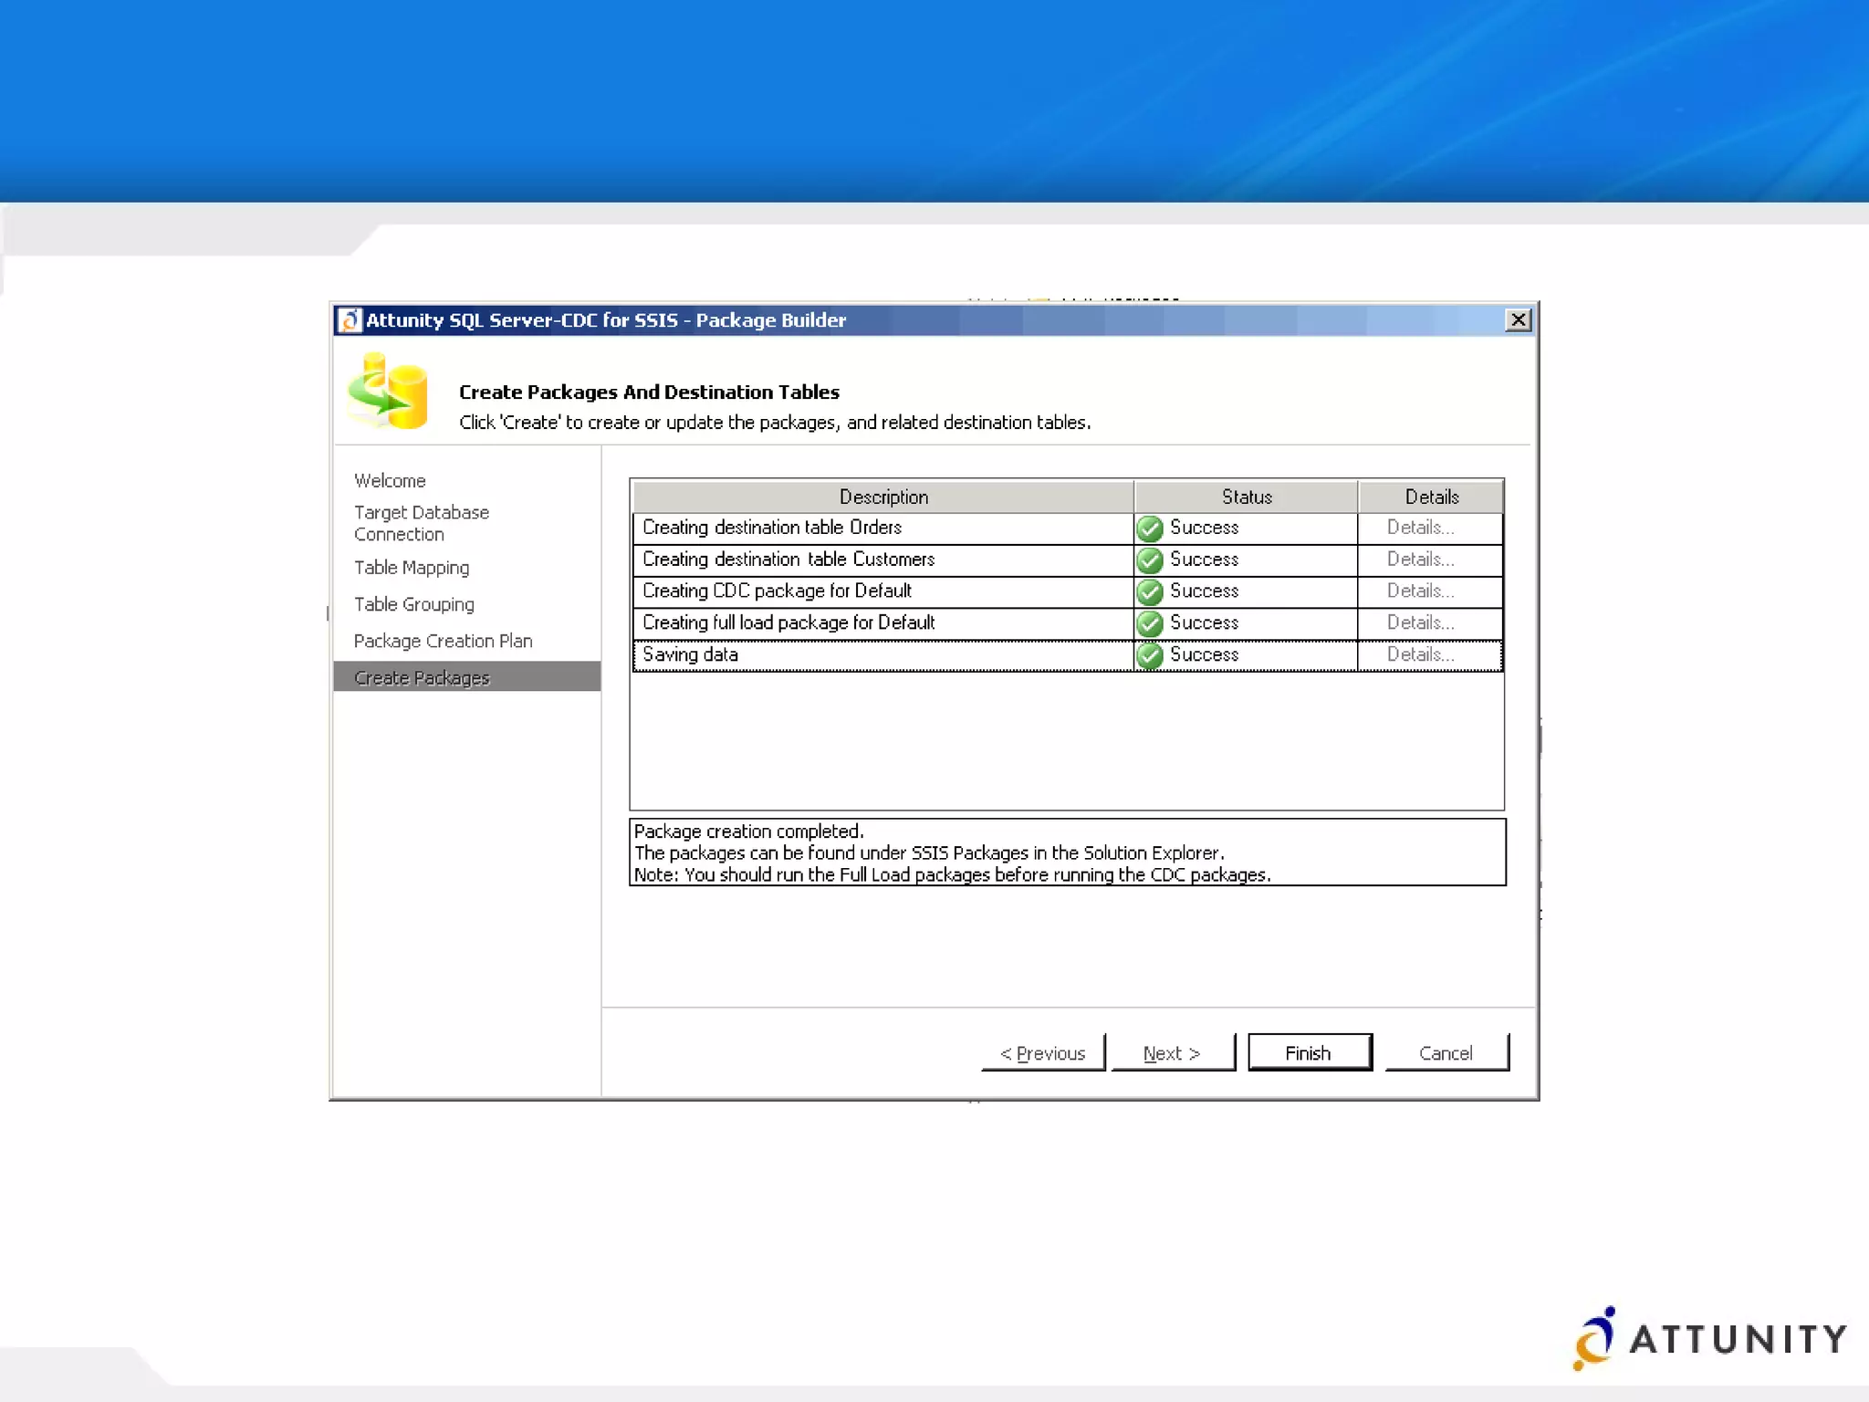
Task: Click the Cancel button
Action: click(1446, 1052)
